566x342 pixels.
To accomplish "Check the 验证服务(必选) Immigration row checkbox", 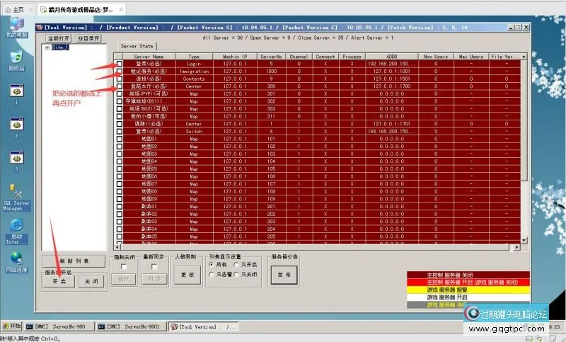I will (119, 71).
